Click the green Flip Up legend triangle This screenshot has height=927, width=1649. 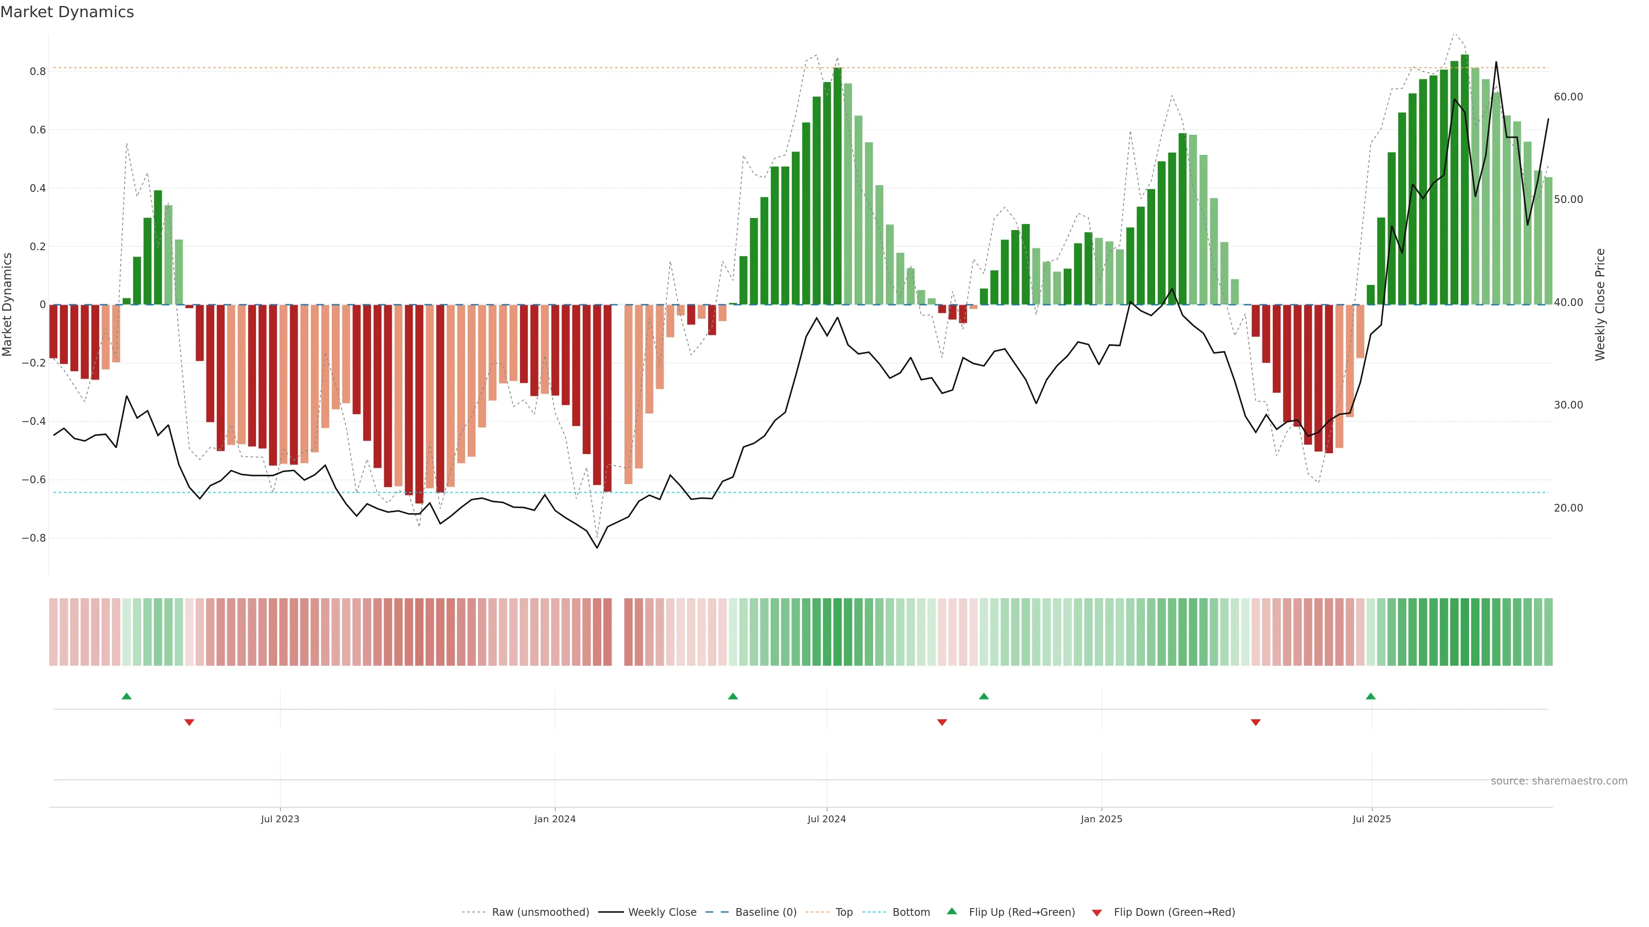tap(952, 911)
